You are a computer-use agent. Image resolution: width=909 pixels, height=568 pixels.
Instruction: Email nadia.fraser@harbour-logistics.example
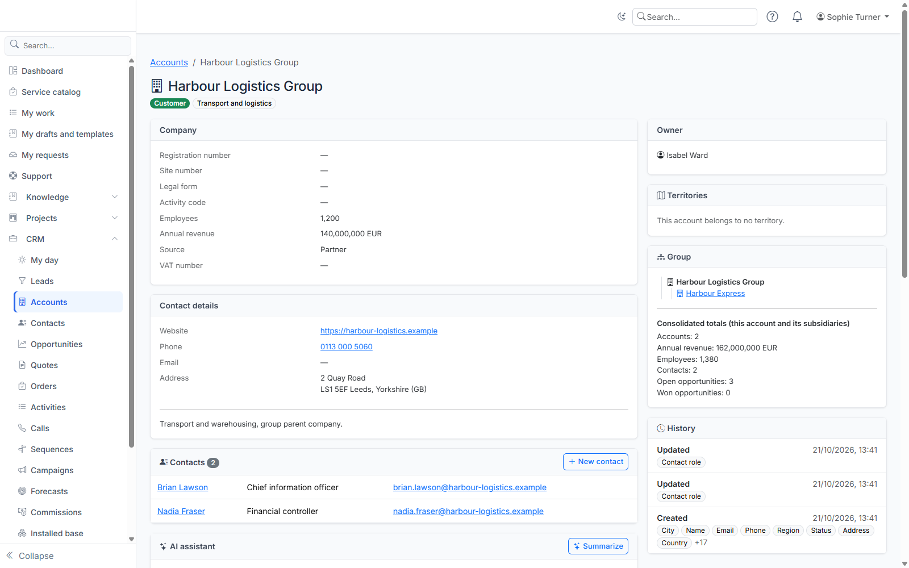click(x=468, y=511)
